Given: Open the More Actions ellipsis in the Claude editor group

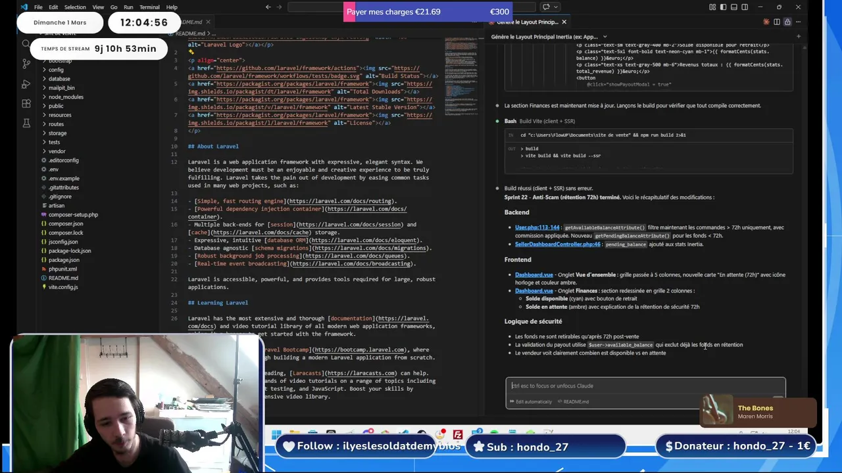Looking at the screenshot, I should [798, 22].
